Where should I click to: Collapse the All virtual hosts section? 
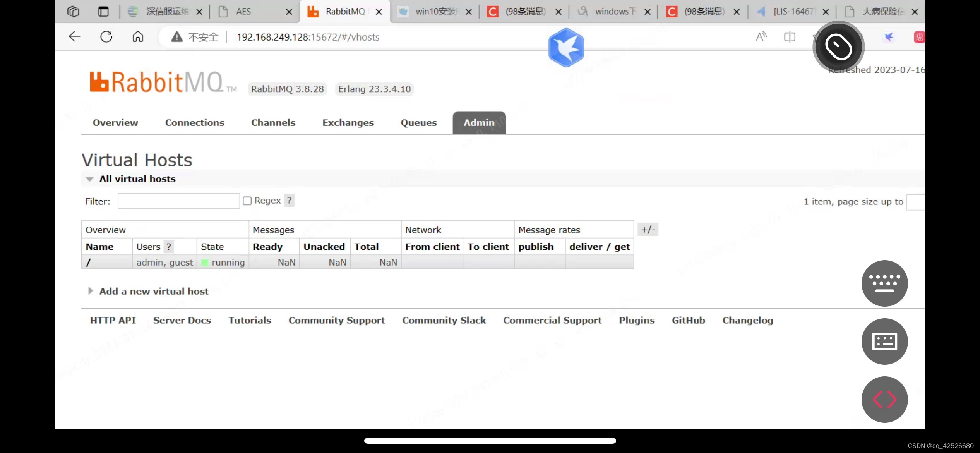tap(90, 178)
